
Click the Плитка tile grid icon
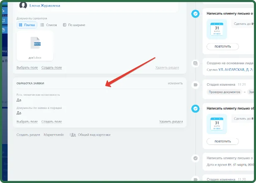point(21,25)
